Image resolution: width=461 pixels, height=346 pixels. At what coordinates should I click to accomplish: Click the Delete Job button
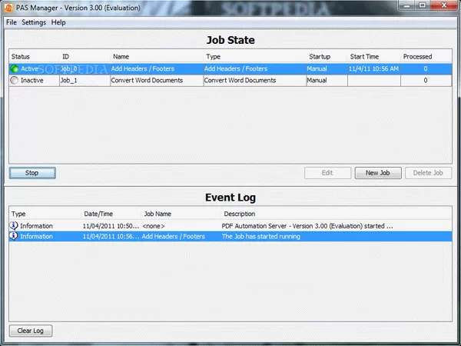428,173
